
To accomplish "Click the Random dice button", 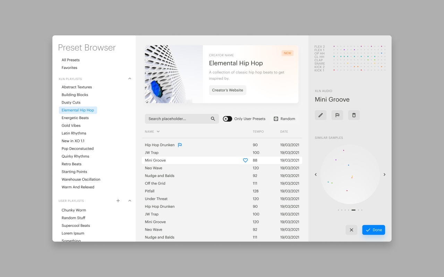I will [284, 119].
